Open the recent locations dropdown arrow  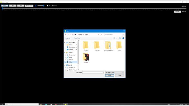click(71, 34)
